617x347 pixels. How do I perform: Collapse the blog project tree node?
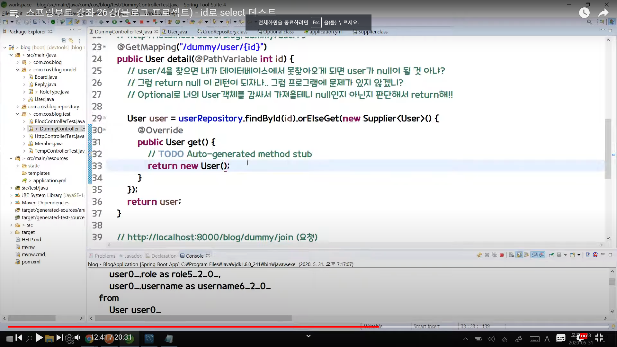tap(5, 48)
